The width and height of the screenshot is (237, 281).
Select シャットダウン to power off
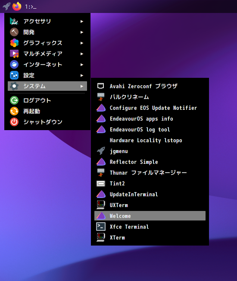tap(47, 122)
